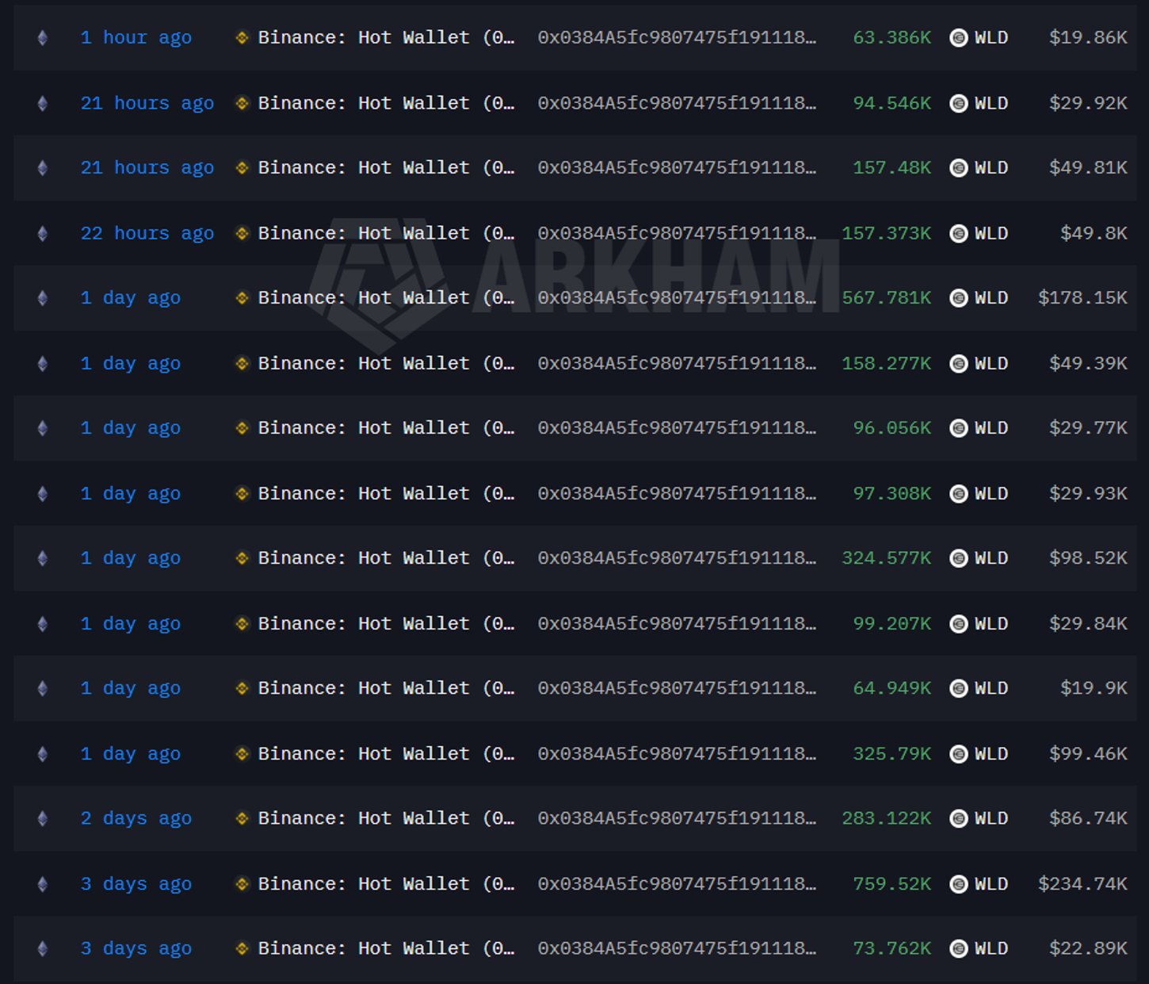
Task: Click the 97.308K token amount
Action: click(891, 493)
